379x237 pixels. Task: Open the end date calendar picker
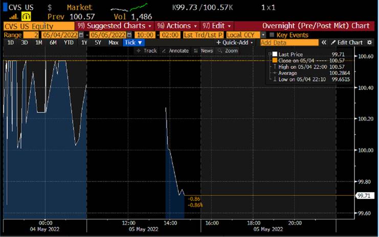[129, 35]
